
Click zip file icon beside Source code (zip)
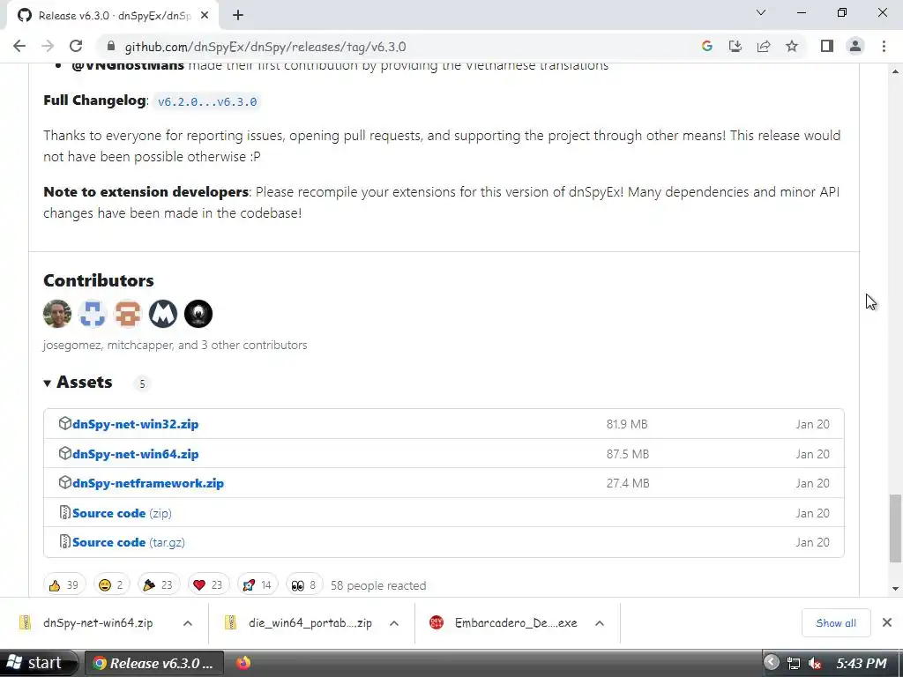64,512
